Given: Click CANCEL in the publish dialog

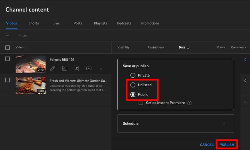Looking at the screenshot, I should point(206,145).
